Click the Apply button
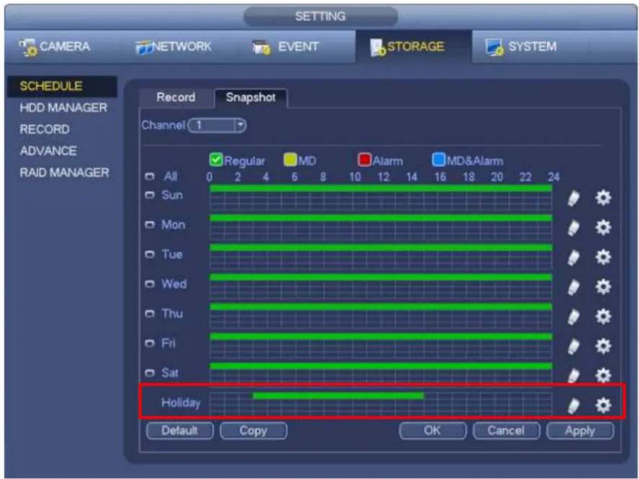The image size is (639, 479). [581, 430]
